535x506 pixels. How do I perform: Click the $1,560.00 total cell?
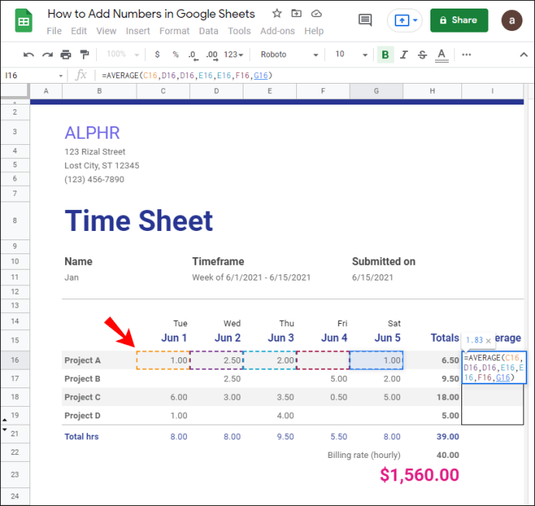[x=419, y=475]
